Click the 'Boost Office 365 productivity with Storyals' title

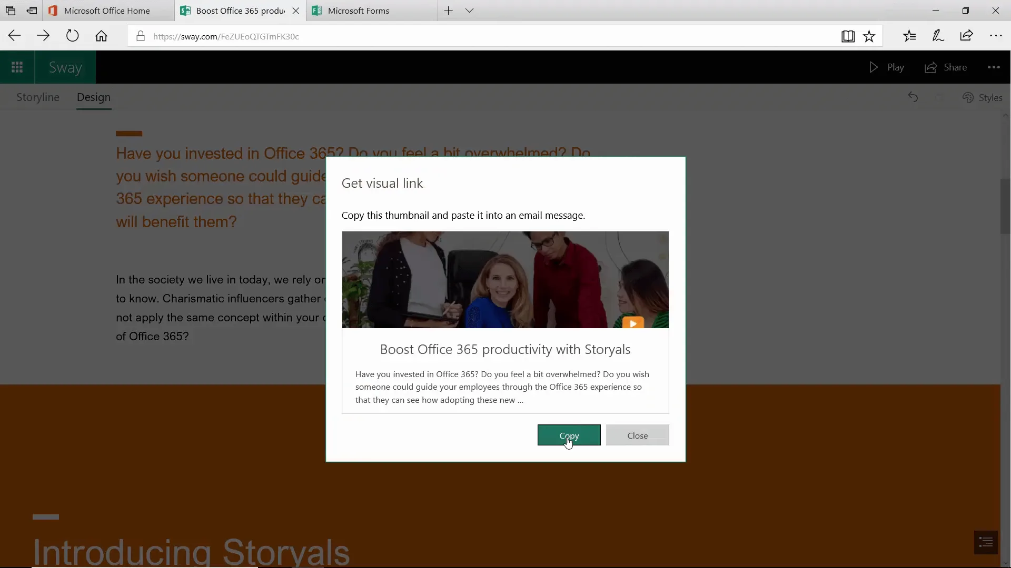(505, 349)
